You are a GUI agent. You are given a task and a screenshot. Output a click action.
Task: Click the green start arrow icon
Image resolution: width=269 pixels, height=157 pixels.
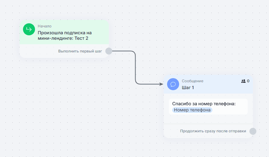(29, 29)
